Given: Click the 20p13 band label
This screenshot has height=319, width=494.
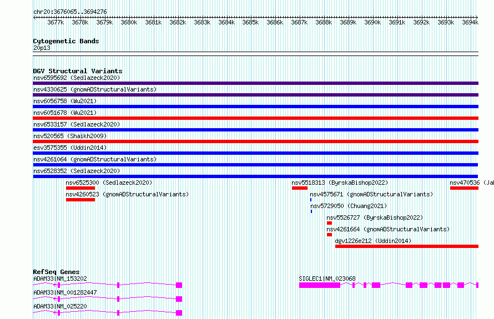Looking at the screenshot, I should 42,48.
